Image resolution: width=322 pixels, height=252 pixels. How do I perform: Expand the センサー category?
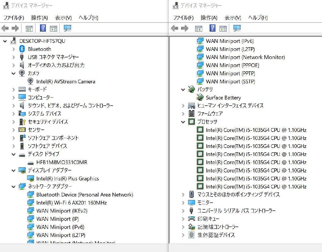point(13,130)
